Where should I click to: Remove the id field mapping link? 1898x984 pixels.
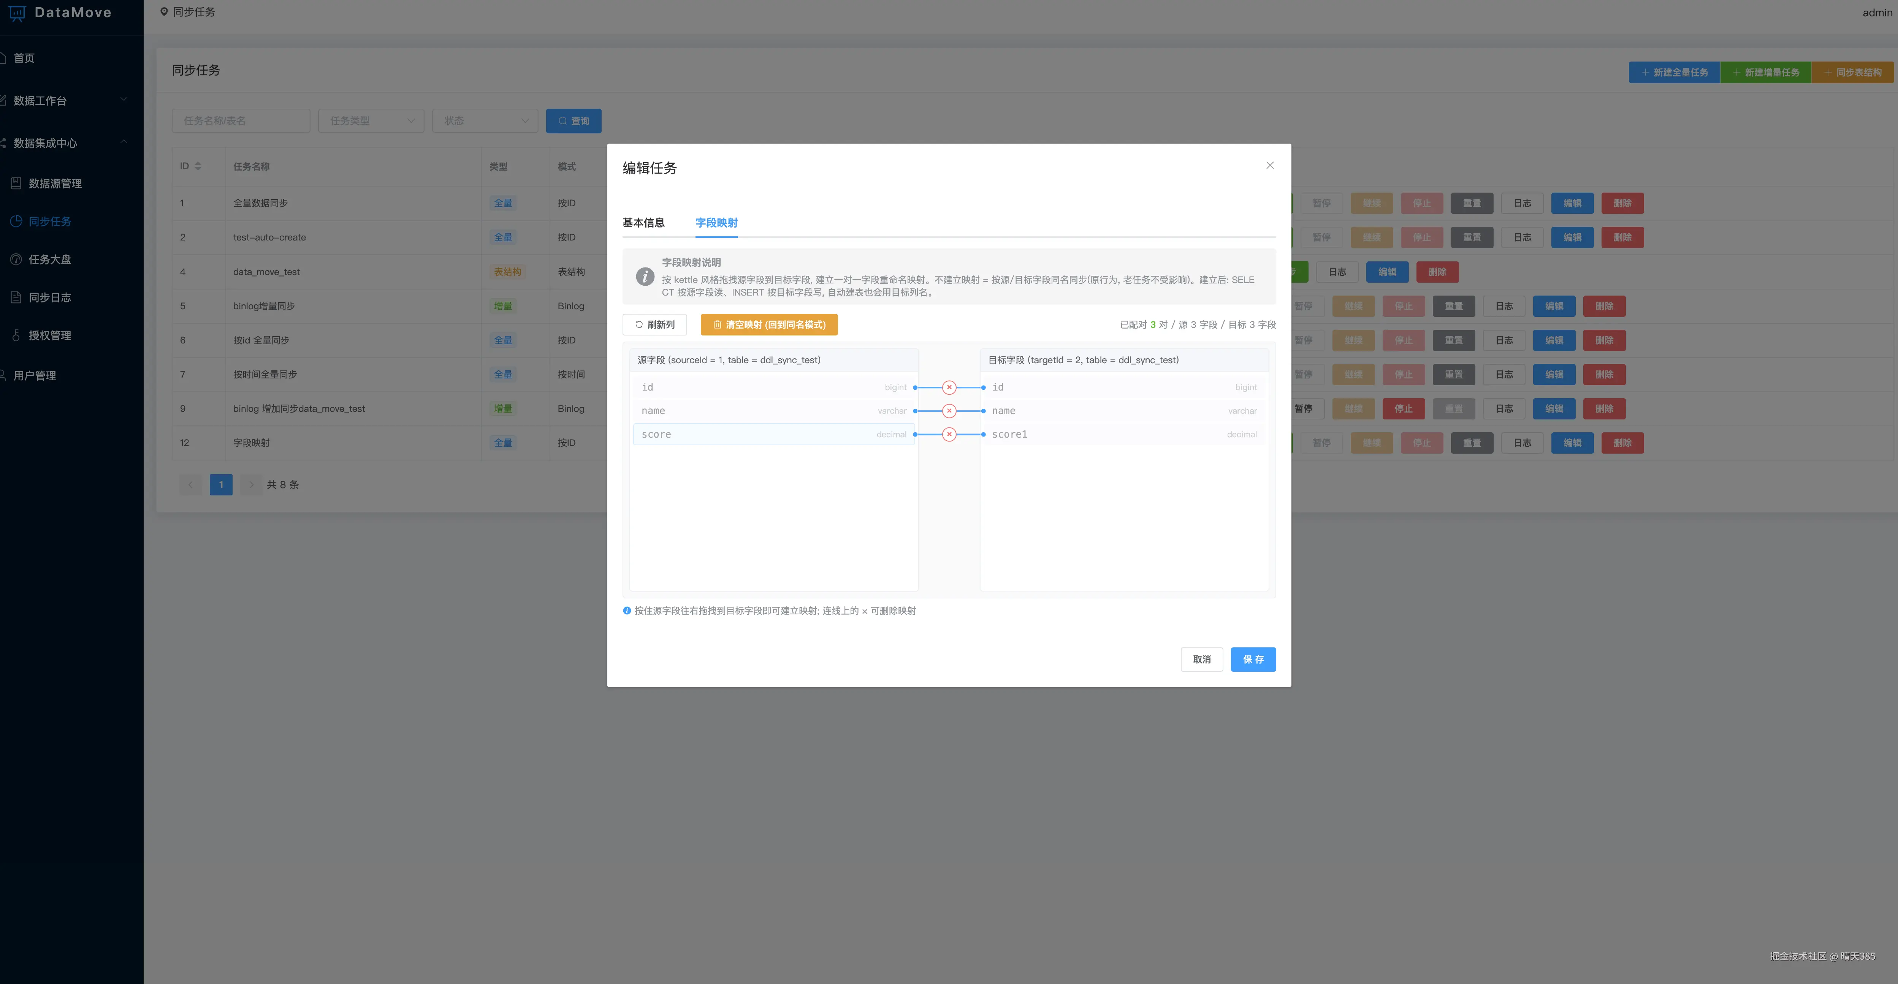[x=949, y=388]
